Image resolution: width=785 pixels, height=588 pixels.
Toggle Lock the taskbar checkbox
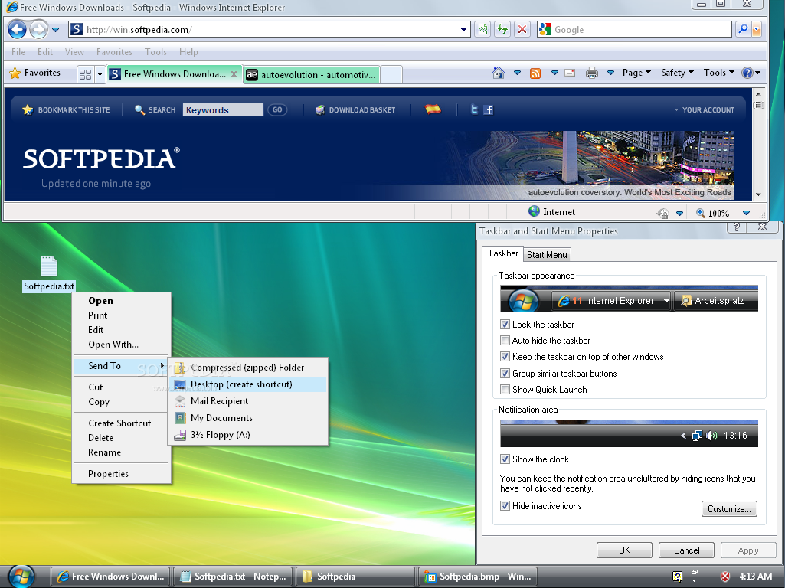click(x=505, y=325)
